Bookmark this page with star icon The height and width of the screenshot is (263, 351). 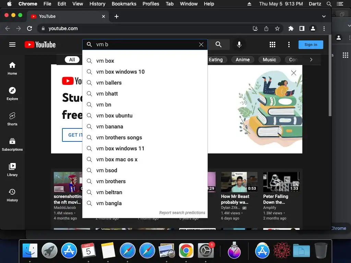click(x=277, y=28)
